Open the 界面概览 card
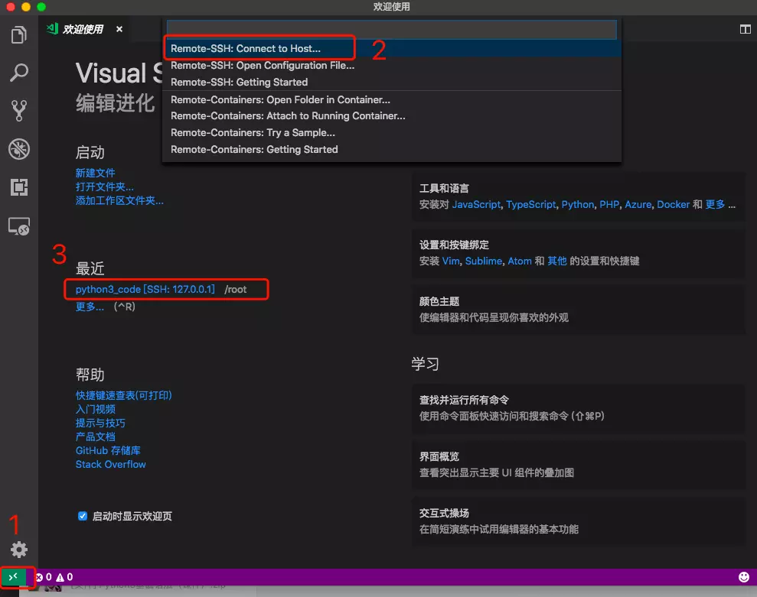Image resolution: width=757 pixels, height=597 pixels. [x=579, y=465]
